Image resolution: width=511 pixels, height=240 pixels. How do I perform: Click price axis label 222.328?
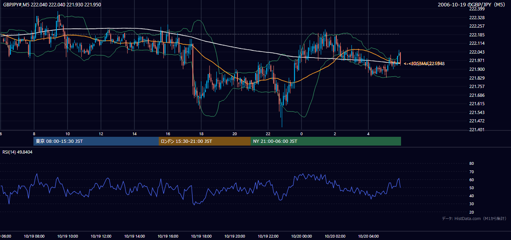point(477,18)
